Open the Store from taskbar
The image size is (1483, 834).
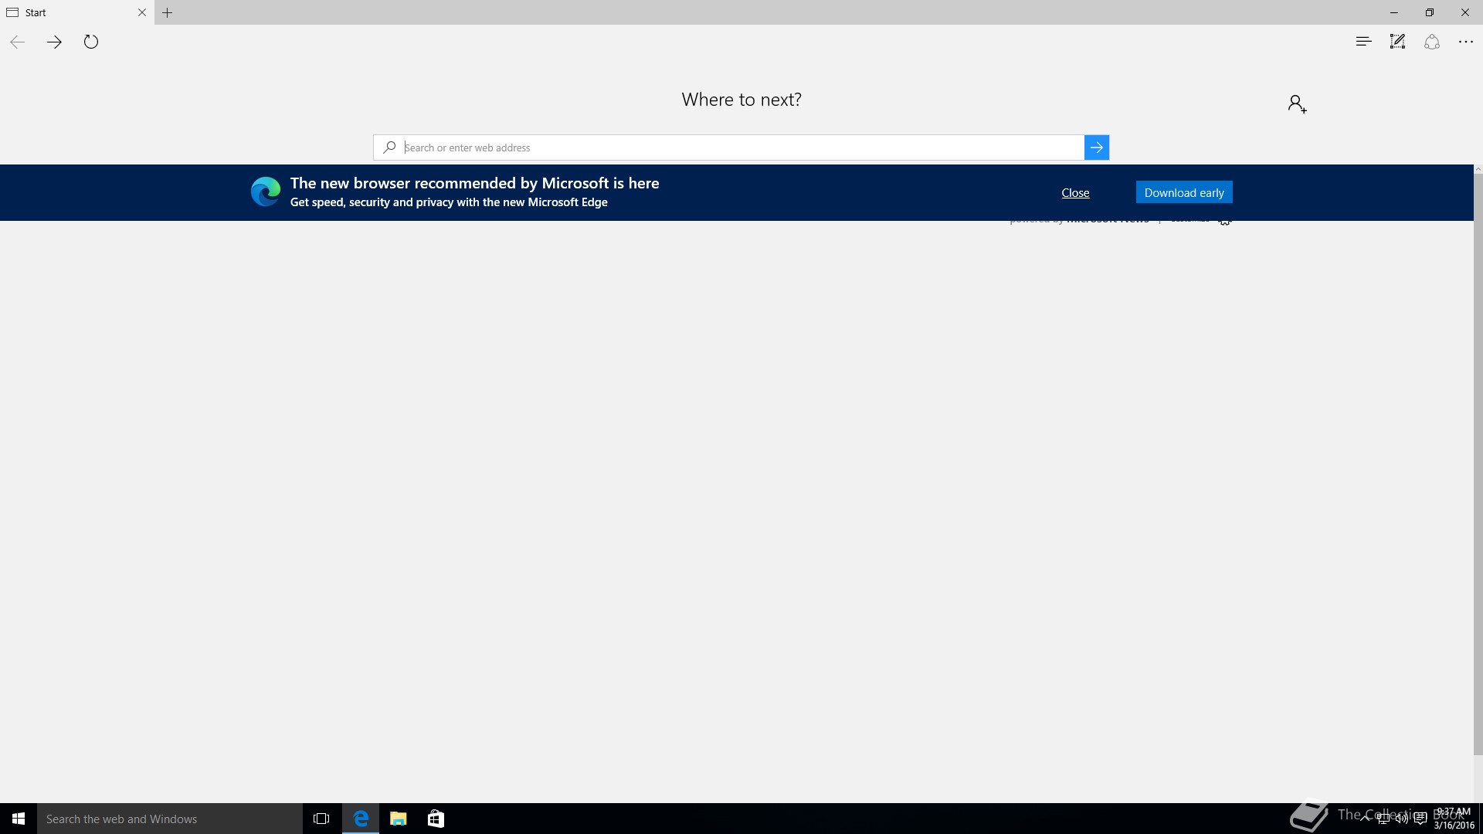(436, 819)
